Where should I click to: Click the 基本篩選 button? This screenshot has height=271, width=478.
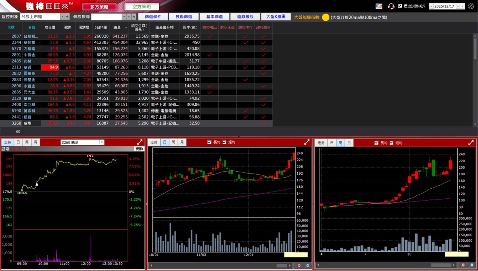(x=214, y=17)
